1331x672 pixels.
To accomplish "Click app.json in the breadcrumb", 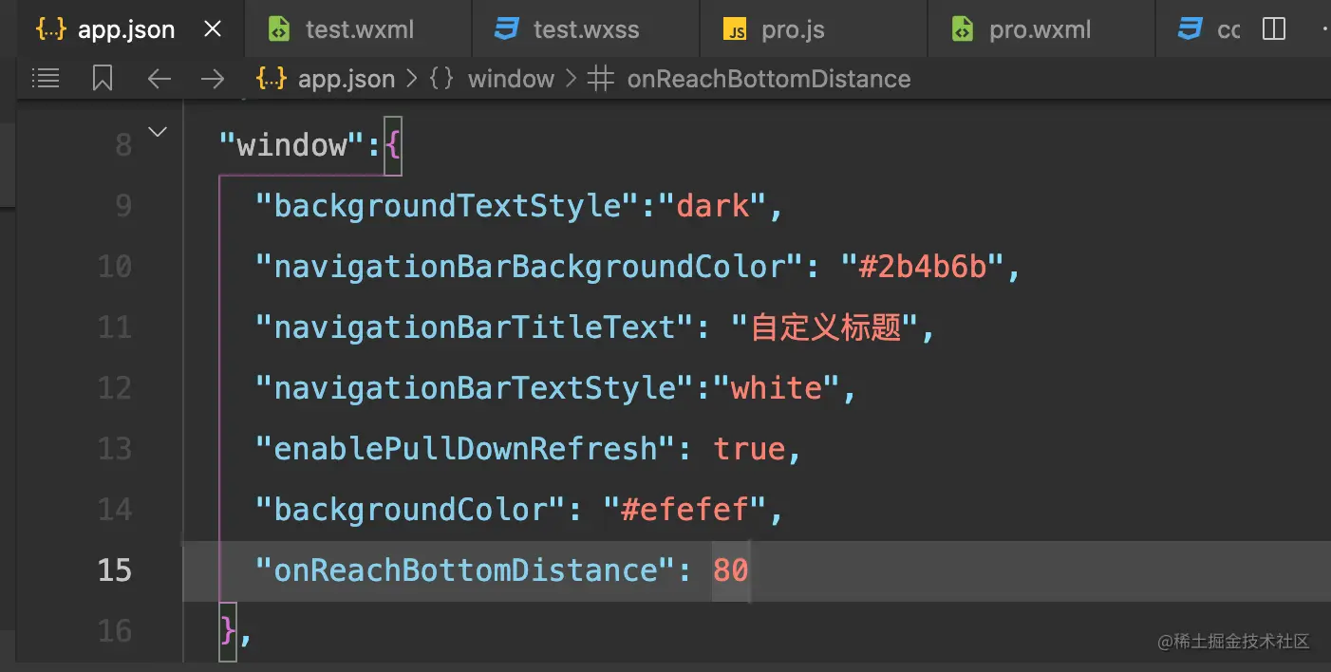I will [x=347, y=79].
